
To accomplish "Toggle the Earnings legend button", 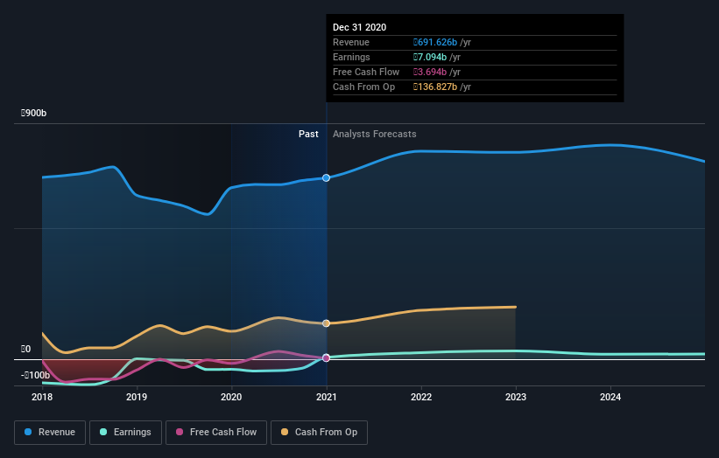I will coord(125,433).
